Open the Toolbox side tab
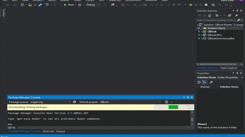Viewport: 245px width, 137px height. (4, 13)
